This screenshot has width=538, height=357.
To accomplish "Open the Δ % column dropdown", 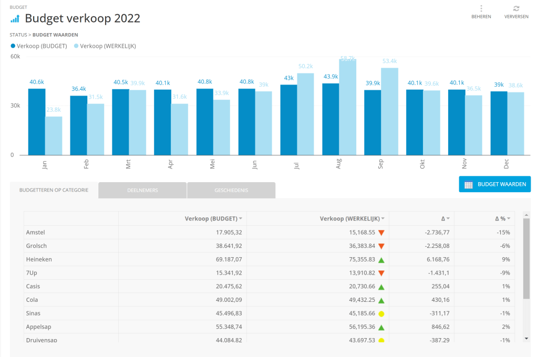I will tap(509, 218).
